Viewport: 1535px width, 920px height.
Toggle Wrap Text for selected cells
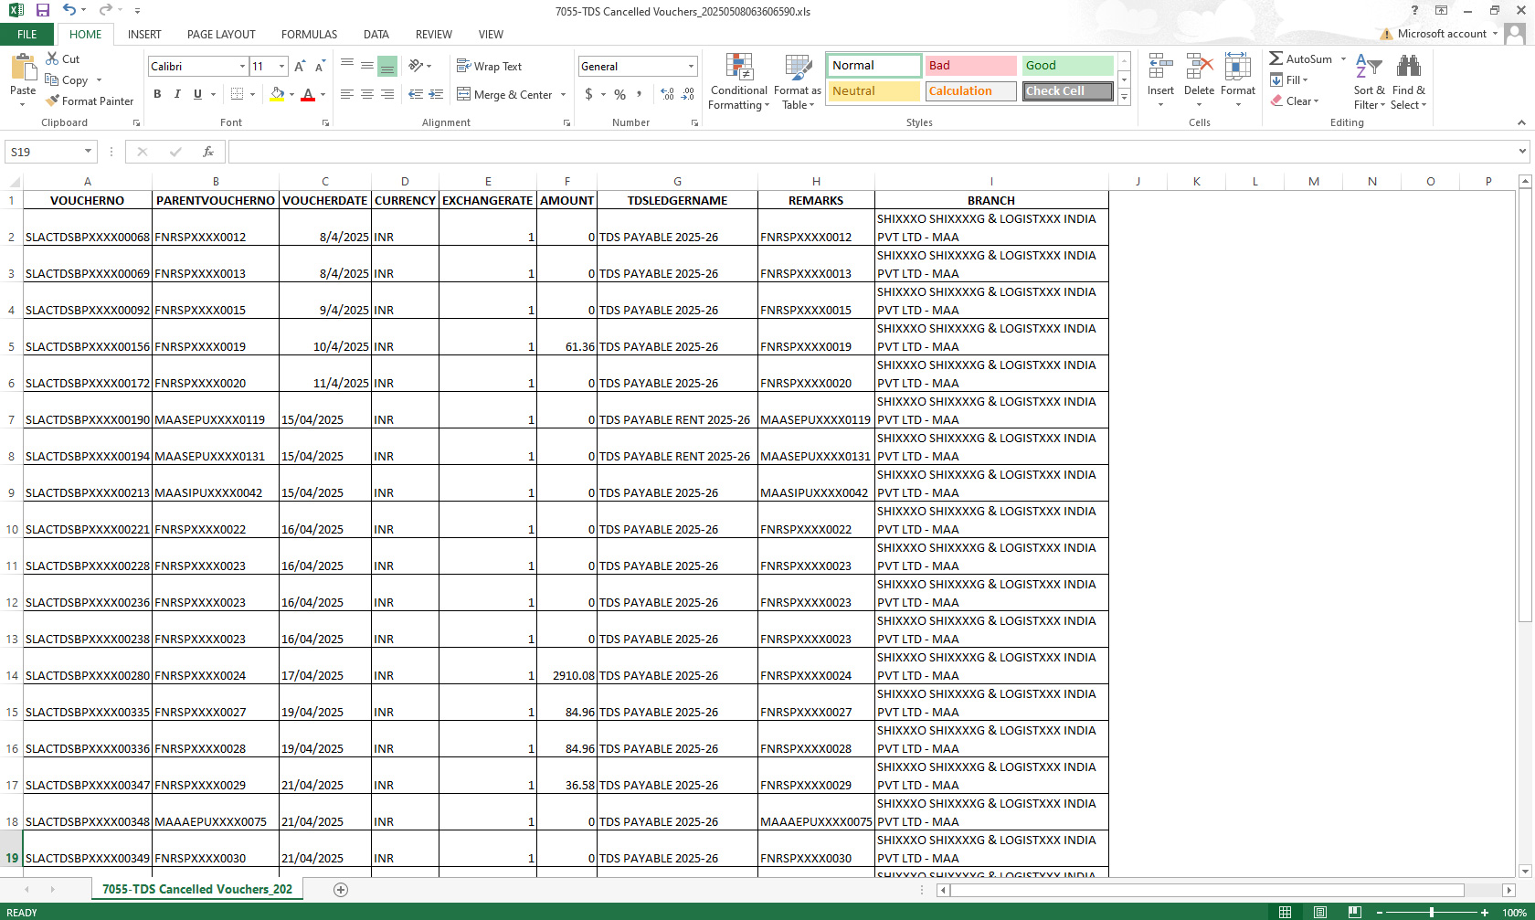(489, 66)
